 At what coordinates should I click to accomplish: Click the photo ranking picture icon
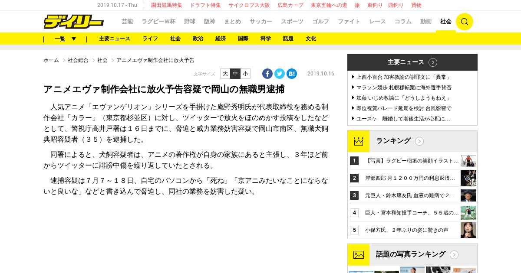pyautogui.click(x=358, y=254)
